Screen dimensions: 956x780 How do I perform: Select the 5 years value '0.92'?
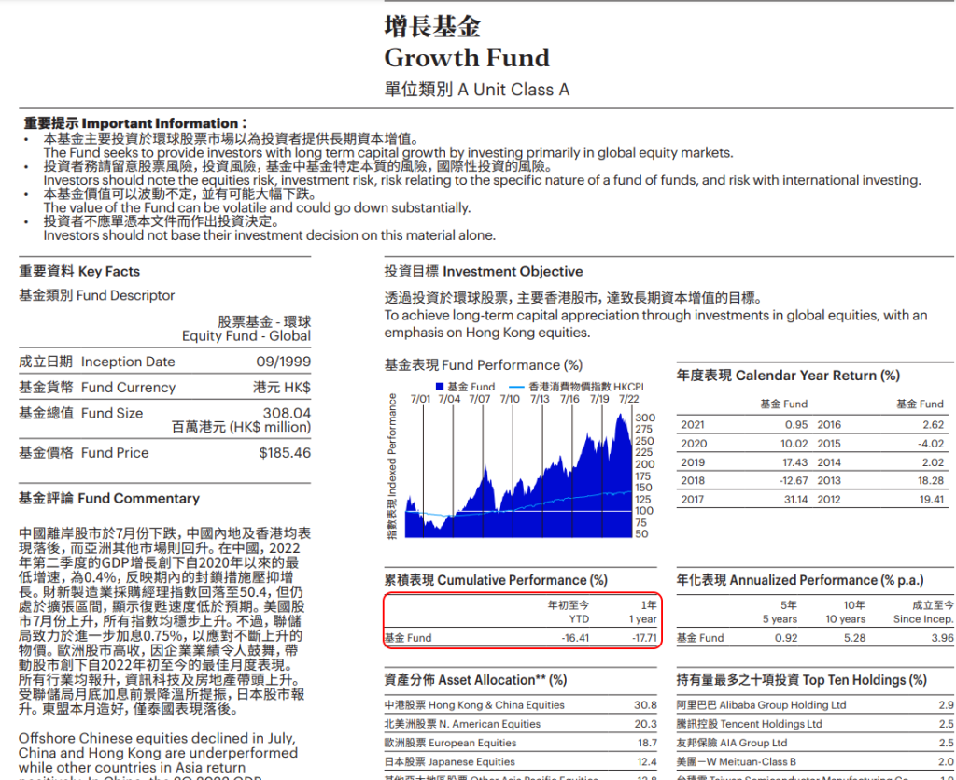pyautogui.click(x=786, y=638)
